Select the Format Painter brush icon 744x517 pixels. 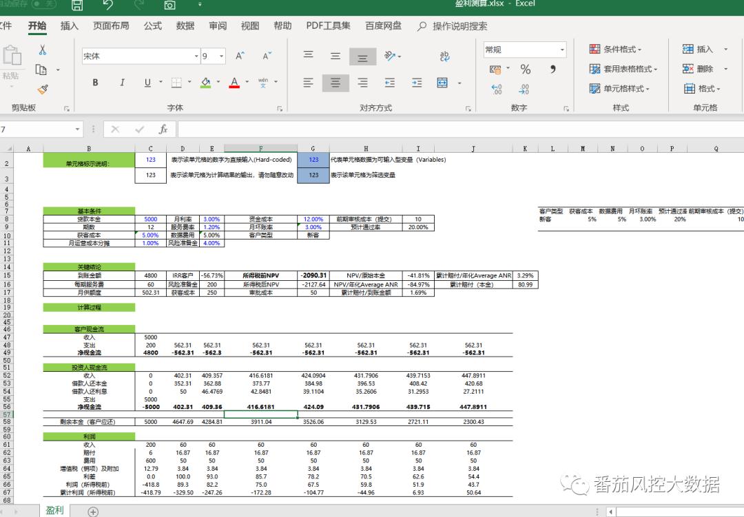[x=43, y=89]
